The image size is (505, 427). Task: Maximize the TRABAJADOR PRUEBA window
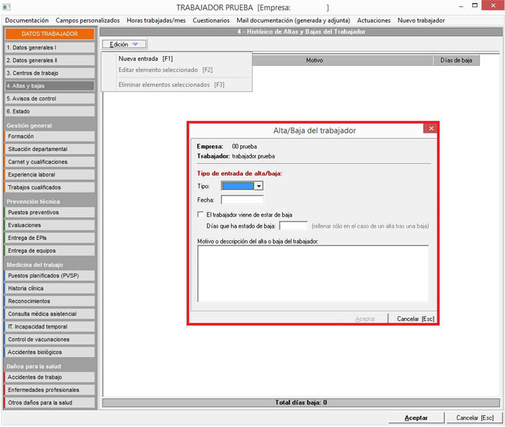(475, 5)
